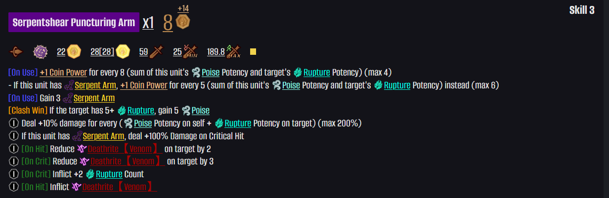Click Deathrite icon in last On Hit line

click(x=77, y=187)
